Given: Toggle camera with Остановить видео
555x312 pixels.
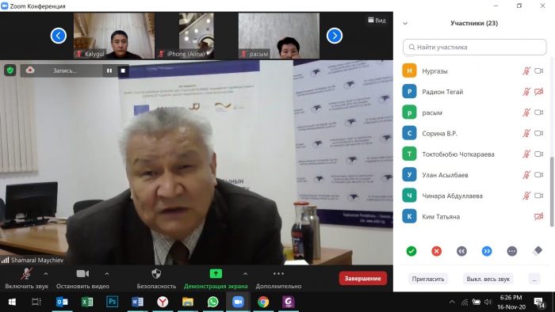Looking at the screenshot, I should coord(82,279).
